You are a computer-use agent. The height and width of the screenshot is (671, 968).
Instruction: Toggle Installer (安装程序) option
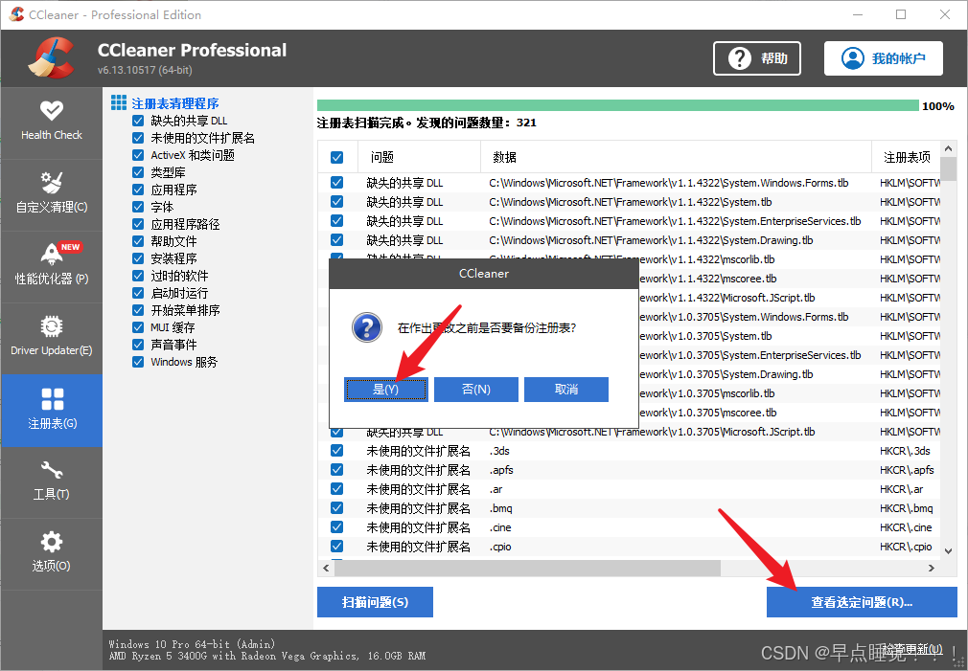tap(138, 258)
